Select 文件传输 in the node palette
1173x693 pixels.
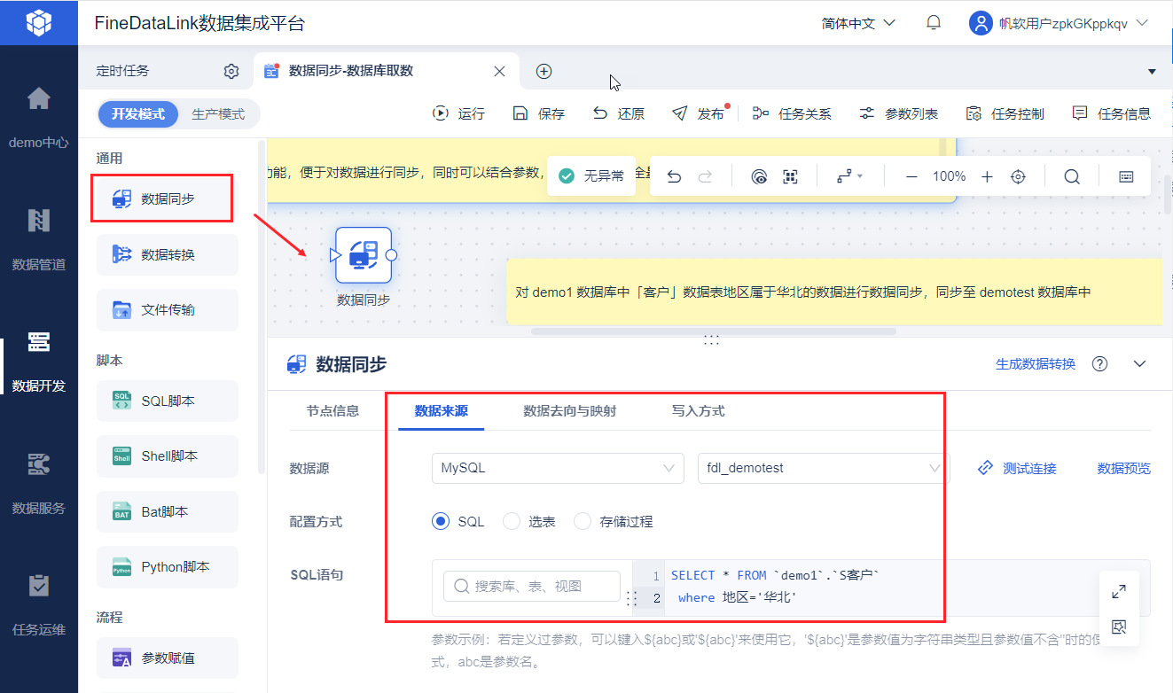pyautogui.click(x=168, y=310)
